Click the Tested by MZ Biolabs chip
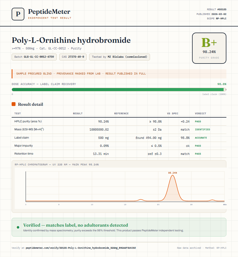 click(x=120, y=57)
